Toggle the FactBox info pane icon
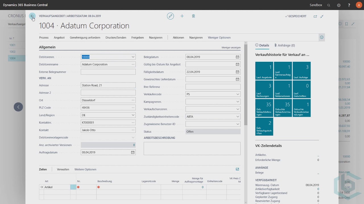 pos(322,37)
